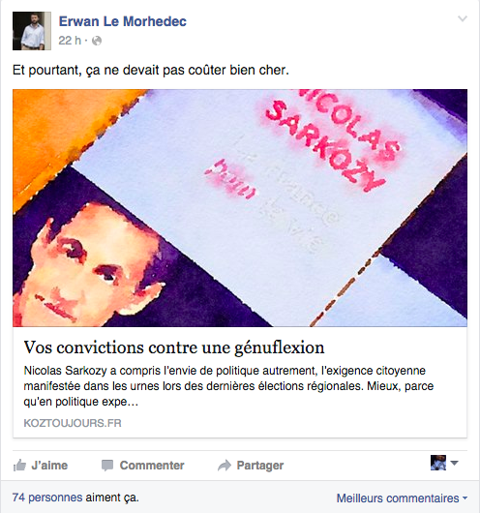The width and height of the screenshot is (480, 513).
Task: Select the Partager button label
Action: [260, 466]
